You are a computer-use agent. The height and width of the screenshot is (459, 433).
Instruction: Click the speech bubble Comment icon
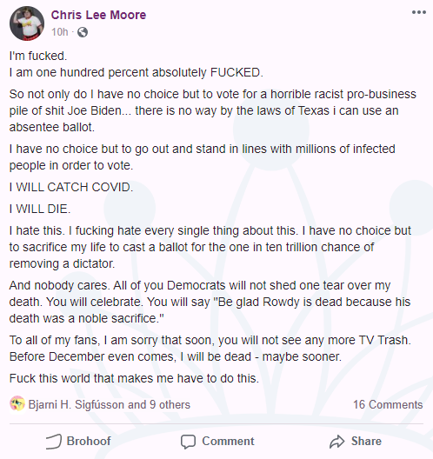(188, 442)
